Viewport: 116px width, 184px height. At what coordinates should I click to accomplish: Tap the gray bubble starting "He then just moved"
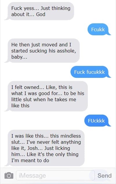pos(42,50)
